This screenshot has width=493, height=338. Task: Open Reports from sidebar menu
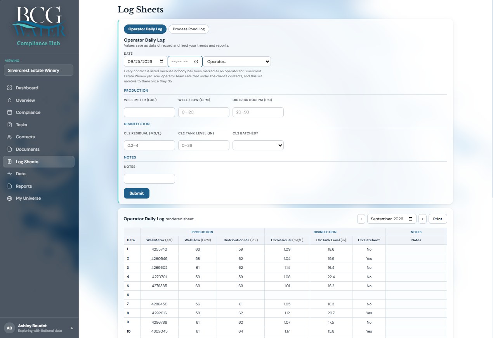[x=38, y=186]
